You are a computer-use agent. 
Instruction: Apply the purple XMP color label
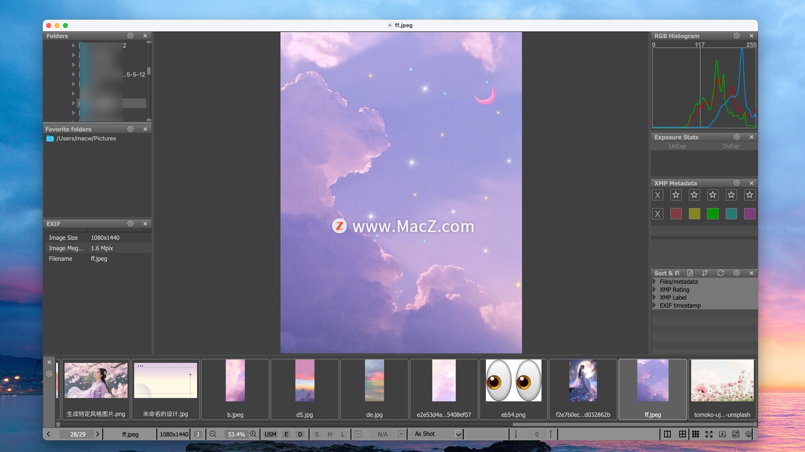pos(750,214)
